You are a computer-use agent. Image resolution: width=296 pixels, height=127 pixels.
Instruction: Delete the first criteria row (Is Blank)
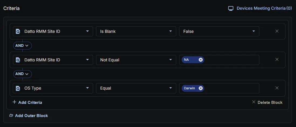tap(277, 31)
